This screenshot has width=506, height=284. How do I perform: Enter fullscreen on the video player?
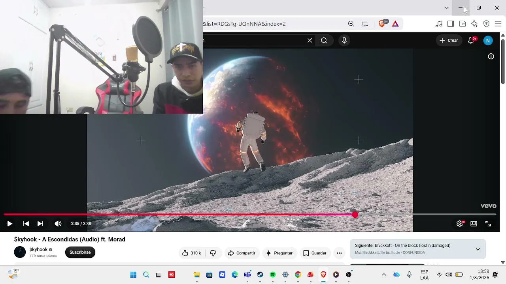(488, 224)
